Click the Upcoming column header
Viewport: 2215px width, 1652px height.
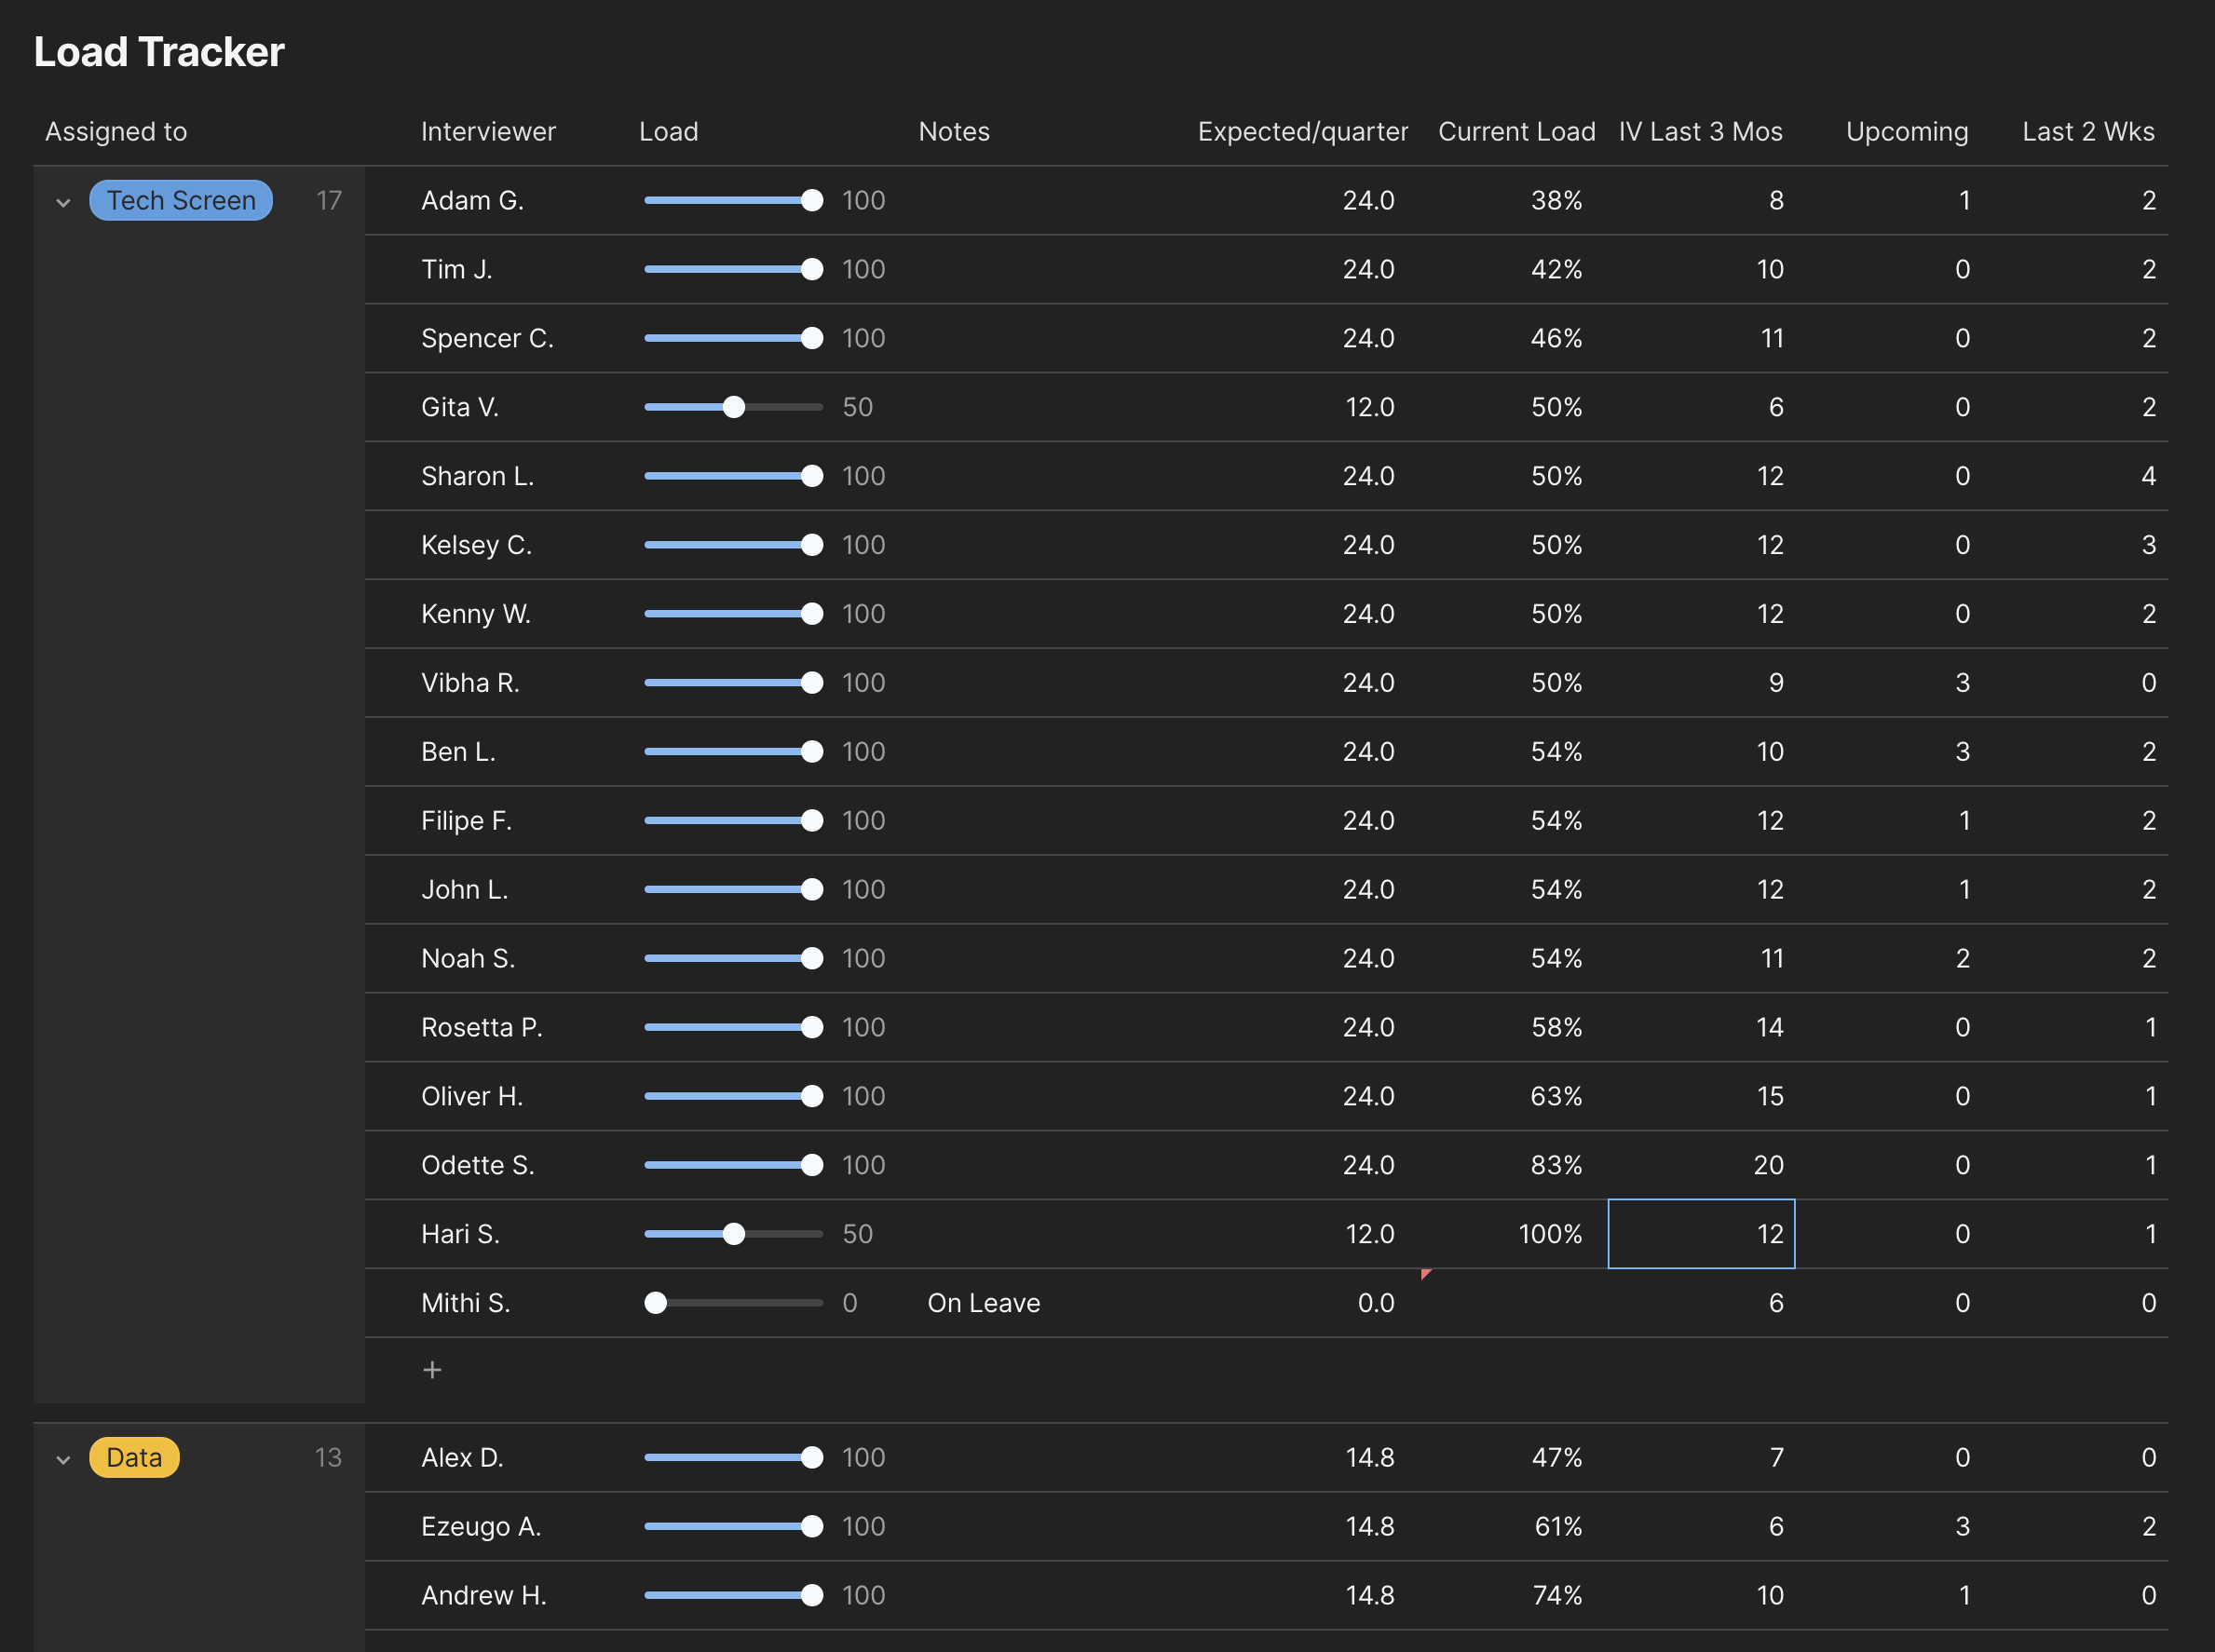(x=1906, y=132)
